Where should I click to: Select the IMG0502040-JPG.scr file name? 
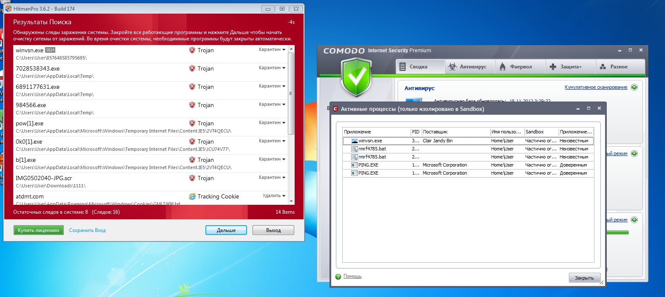coord(44,178)
